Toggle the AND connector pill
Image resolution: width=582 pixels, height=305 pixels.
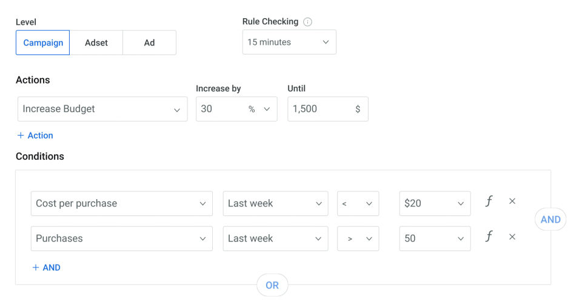coord(550,220)
